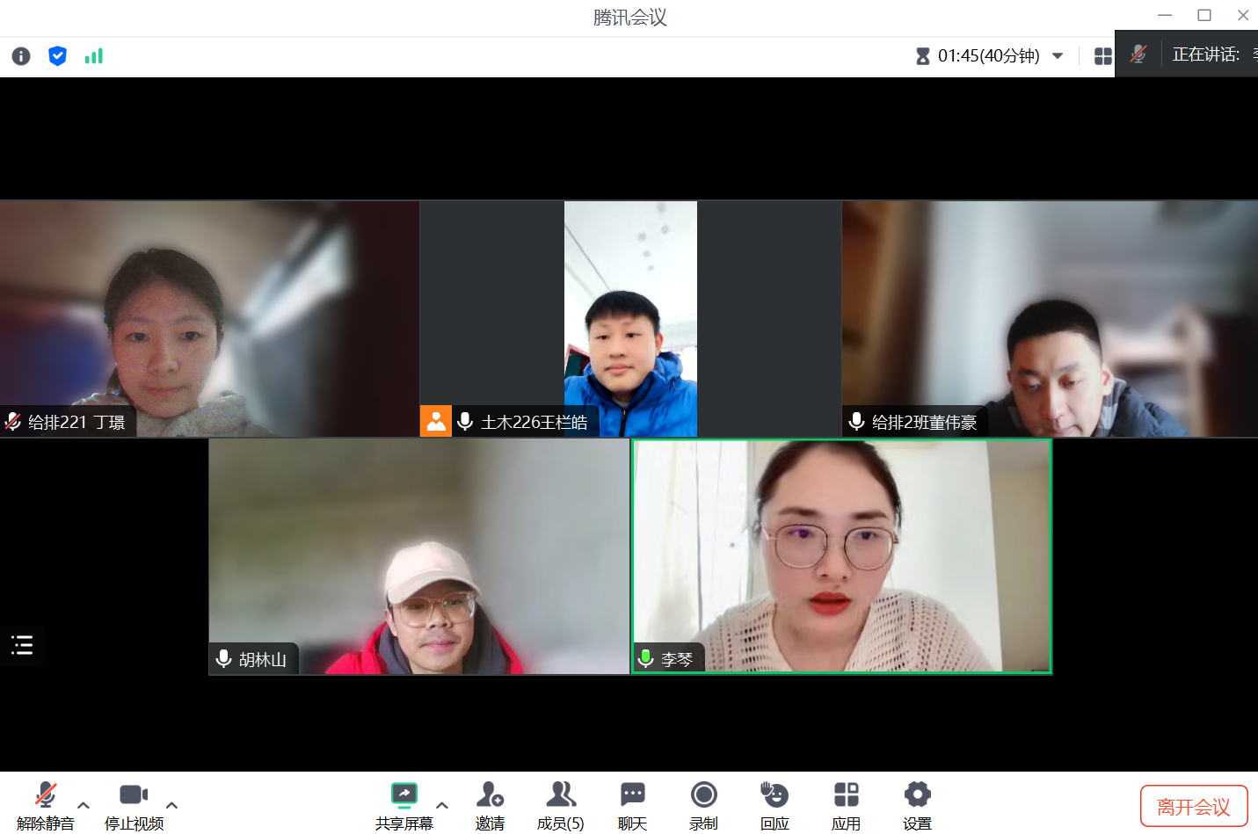Unmute with the 解除静音 microphone button
The width and height of the screenshot is (1258, 834).
[46, 805]
